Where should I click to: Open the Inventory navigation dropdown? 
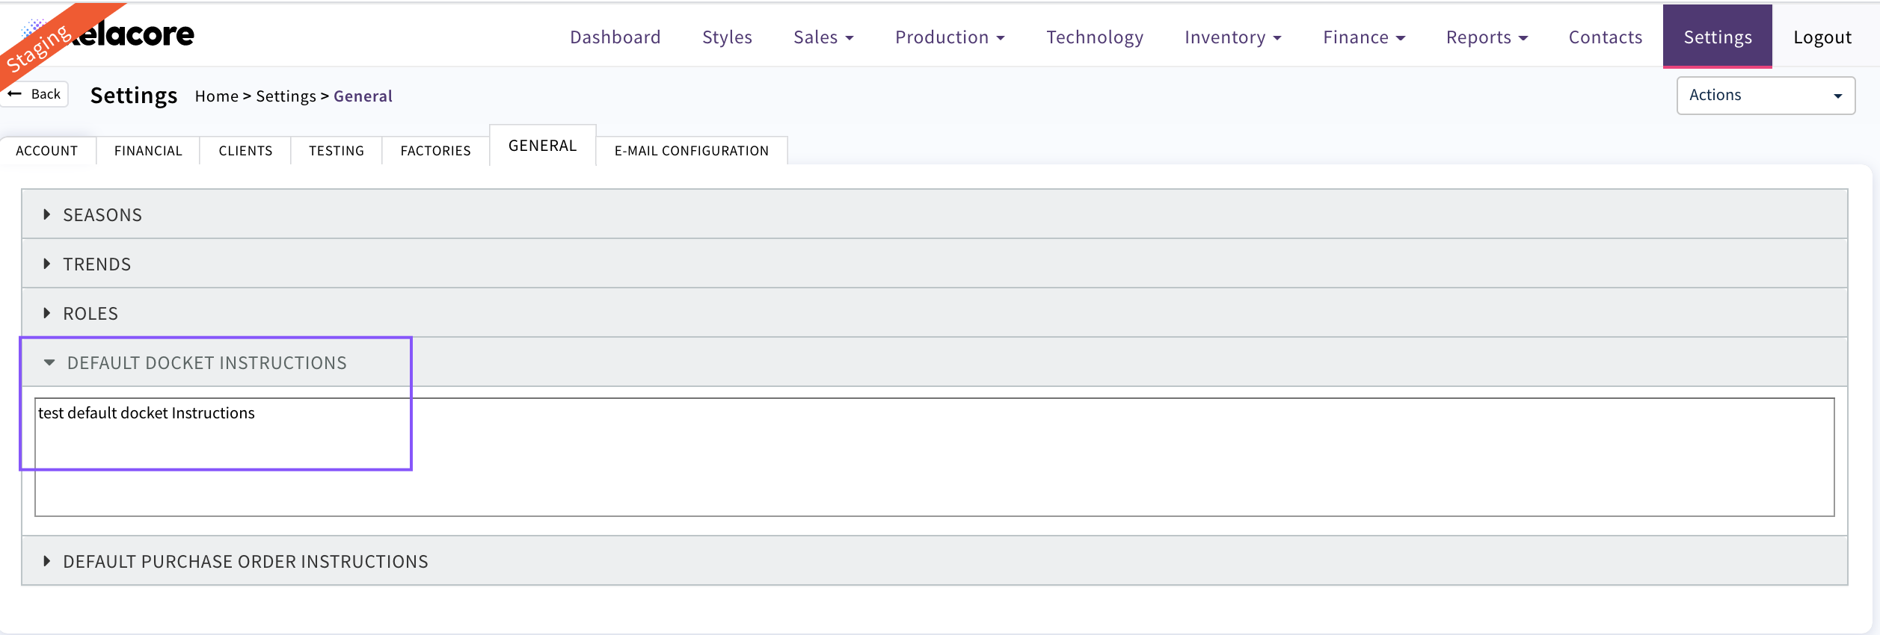click(x=1232, y=37)
